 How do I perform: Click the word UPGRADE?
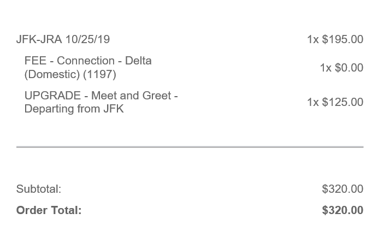(x=52, y=96)
